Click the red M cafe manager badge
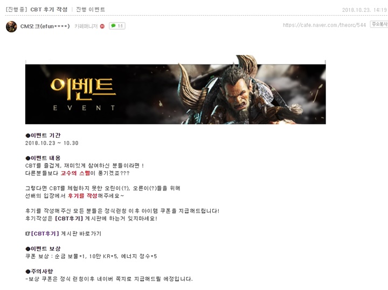388x290 pixels. click(x=102, y=26)
